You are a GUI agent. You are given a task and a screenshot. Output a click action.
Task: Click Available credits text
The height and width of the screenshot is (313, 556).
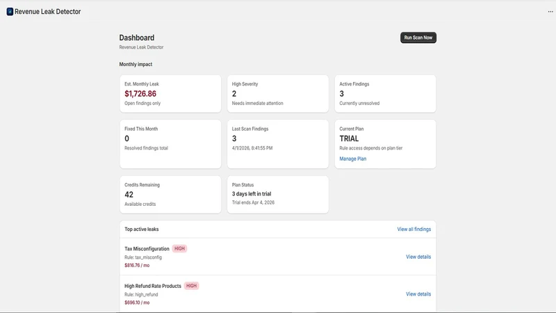(140, 204)
